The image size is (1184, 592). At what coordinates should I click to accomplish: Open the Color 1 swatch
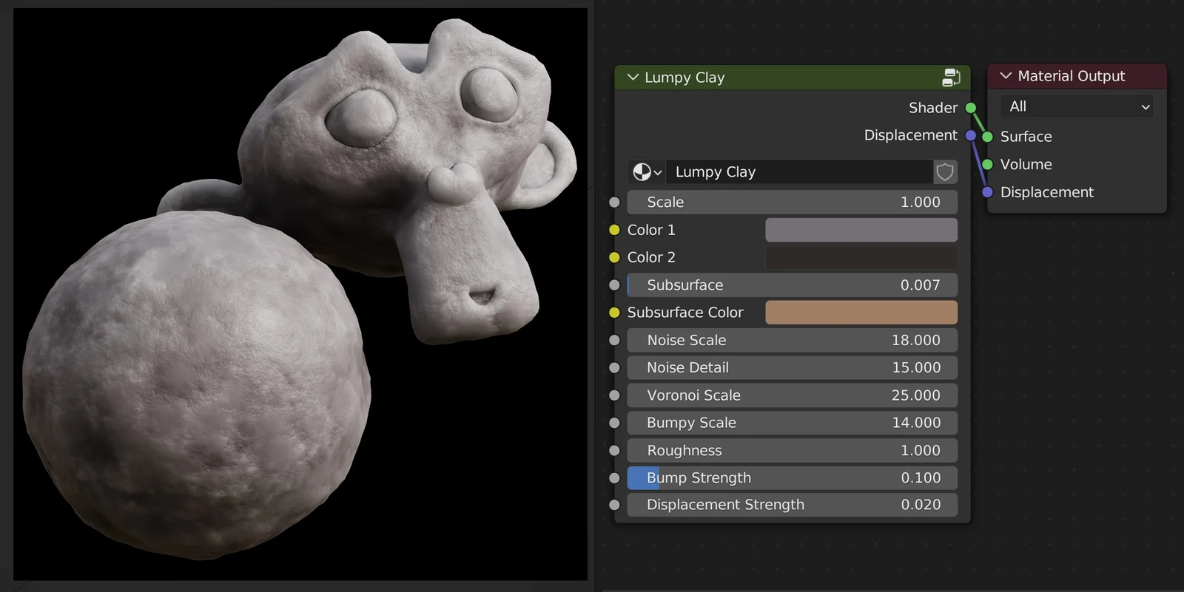861,230
